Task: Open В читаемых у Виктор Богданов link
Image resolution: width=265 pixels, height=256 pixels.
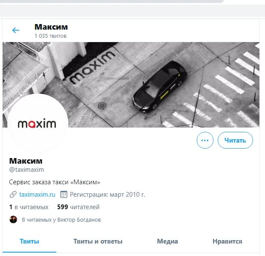Action: 61,220
